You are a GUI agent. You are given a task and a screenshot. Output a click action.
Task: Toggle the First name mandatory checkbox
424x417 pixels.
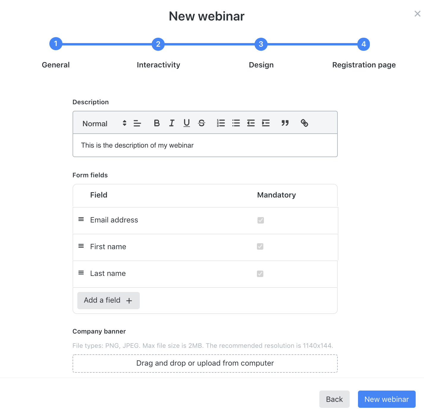click(260, 247)
